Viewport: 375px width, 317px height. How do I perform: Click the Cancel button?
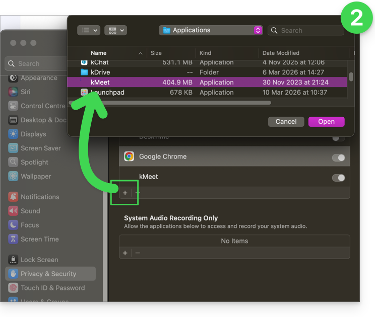[x=286, y=121]
